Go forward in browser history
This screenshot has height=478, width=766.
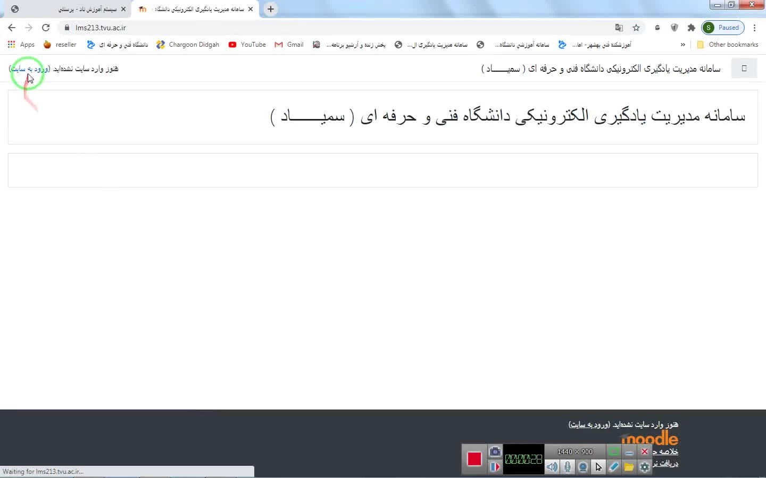point(29,28)
